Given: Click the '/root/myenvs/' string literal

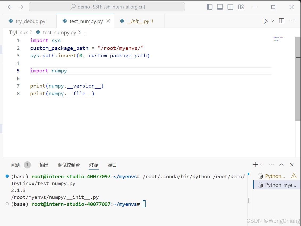Looking at the screenshot, I should (121, 48).
